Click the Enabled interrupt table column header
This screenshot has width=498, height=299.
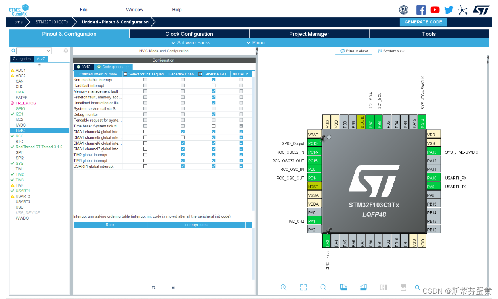(x=98, y=74)
